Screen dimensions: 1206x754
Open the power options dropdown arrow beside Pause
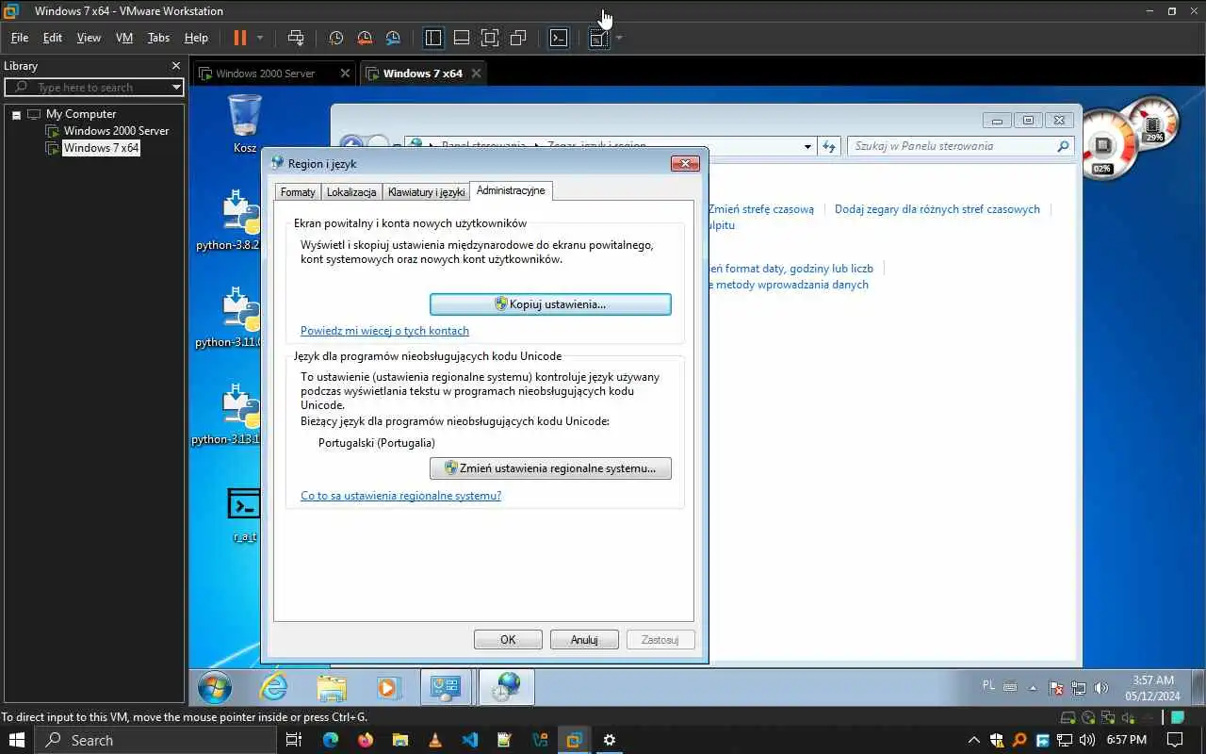coord(260,38)
